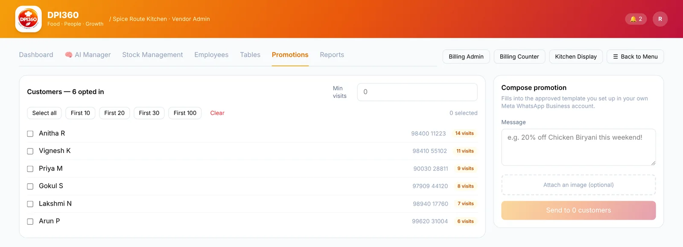Click the 14 visits badge

pos(464,133)
